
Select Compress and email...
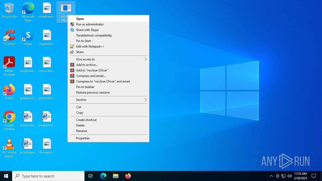pyautogui.click(x=108, y=76)
